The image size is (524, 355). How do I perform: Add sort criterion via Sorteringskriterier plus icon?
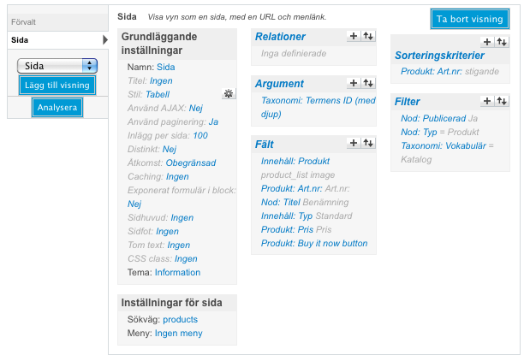[x=487, y=42]
